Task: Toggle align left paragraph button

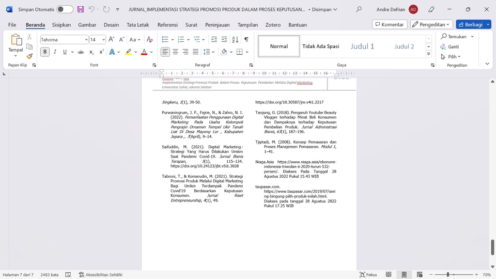Action: (165, 52)
